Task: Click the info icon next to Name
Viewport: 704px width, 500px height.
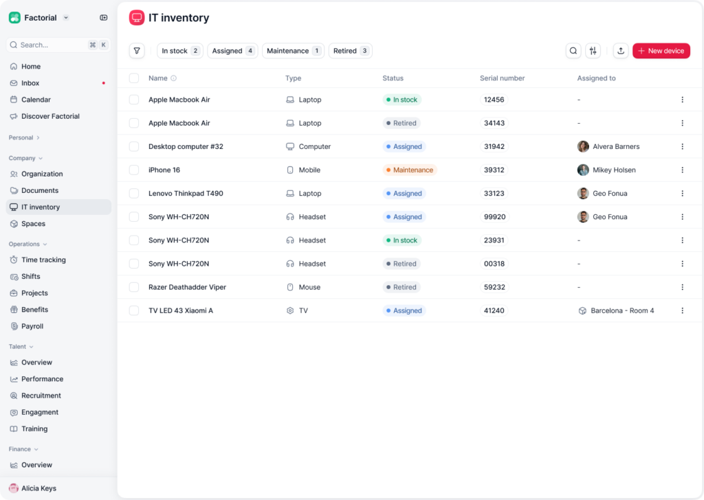Action: click(x=174, y=78)
